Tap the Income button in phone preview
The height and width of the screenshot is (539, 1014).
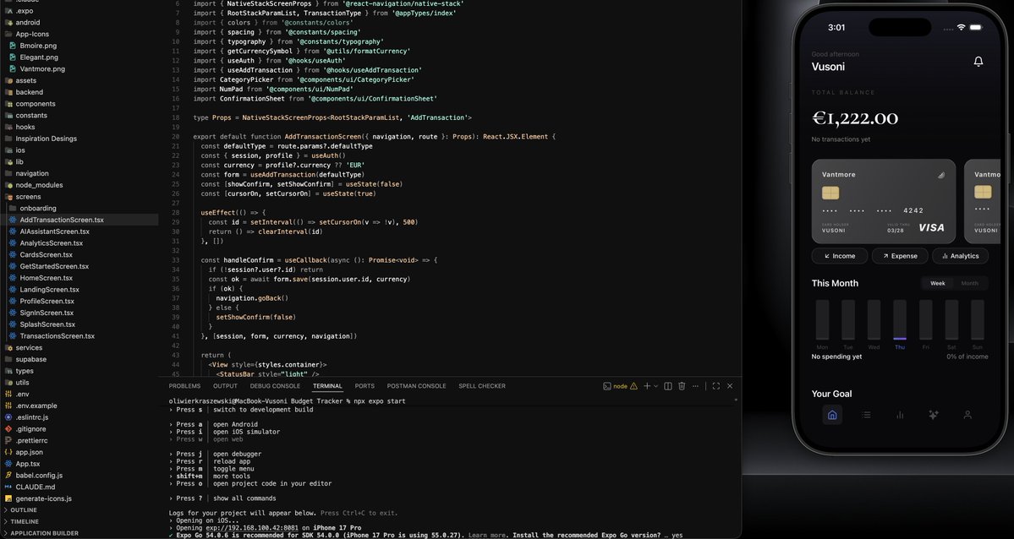point(840,256)
